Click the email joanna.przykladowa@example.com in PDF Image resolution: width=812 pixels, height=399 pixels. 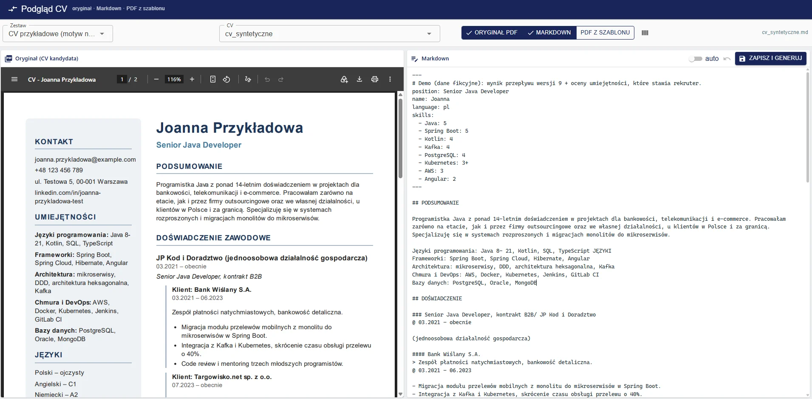[85, 160]
